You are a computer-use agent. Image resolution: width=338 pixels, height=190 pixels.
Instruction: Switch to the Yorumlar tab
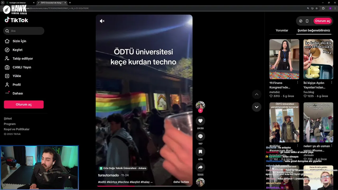[x=282, y=30]
